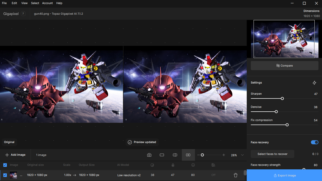Click the row's Off value
The width and height of the screenshot is (322, 181).
213,175
